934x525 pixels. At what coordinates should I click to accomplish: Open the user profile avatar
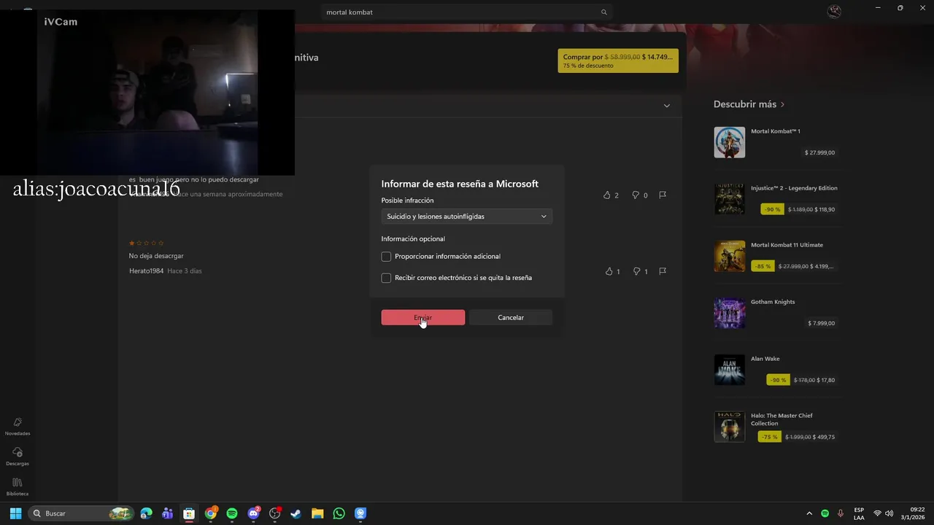(x=834, y=12)
